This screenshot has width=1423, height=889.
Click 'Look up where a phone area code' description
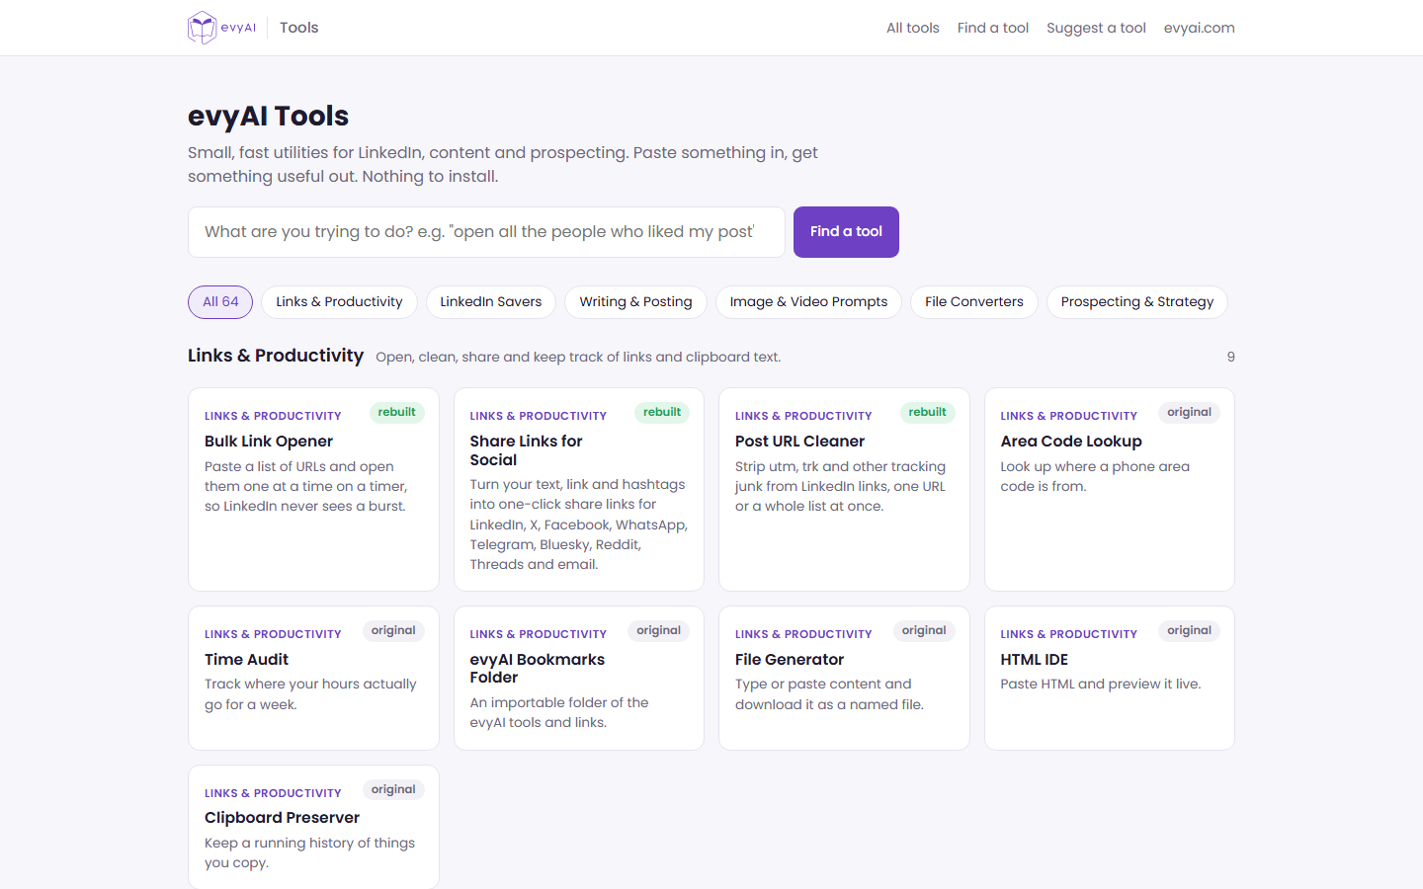click(1095, 476)
